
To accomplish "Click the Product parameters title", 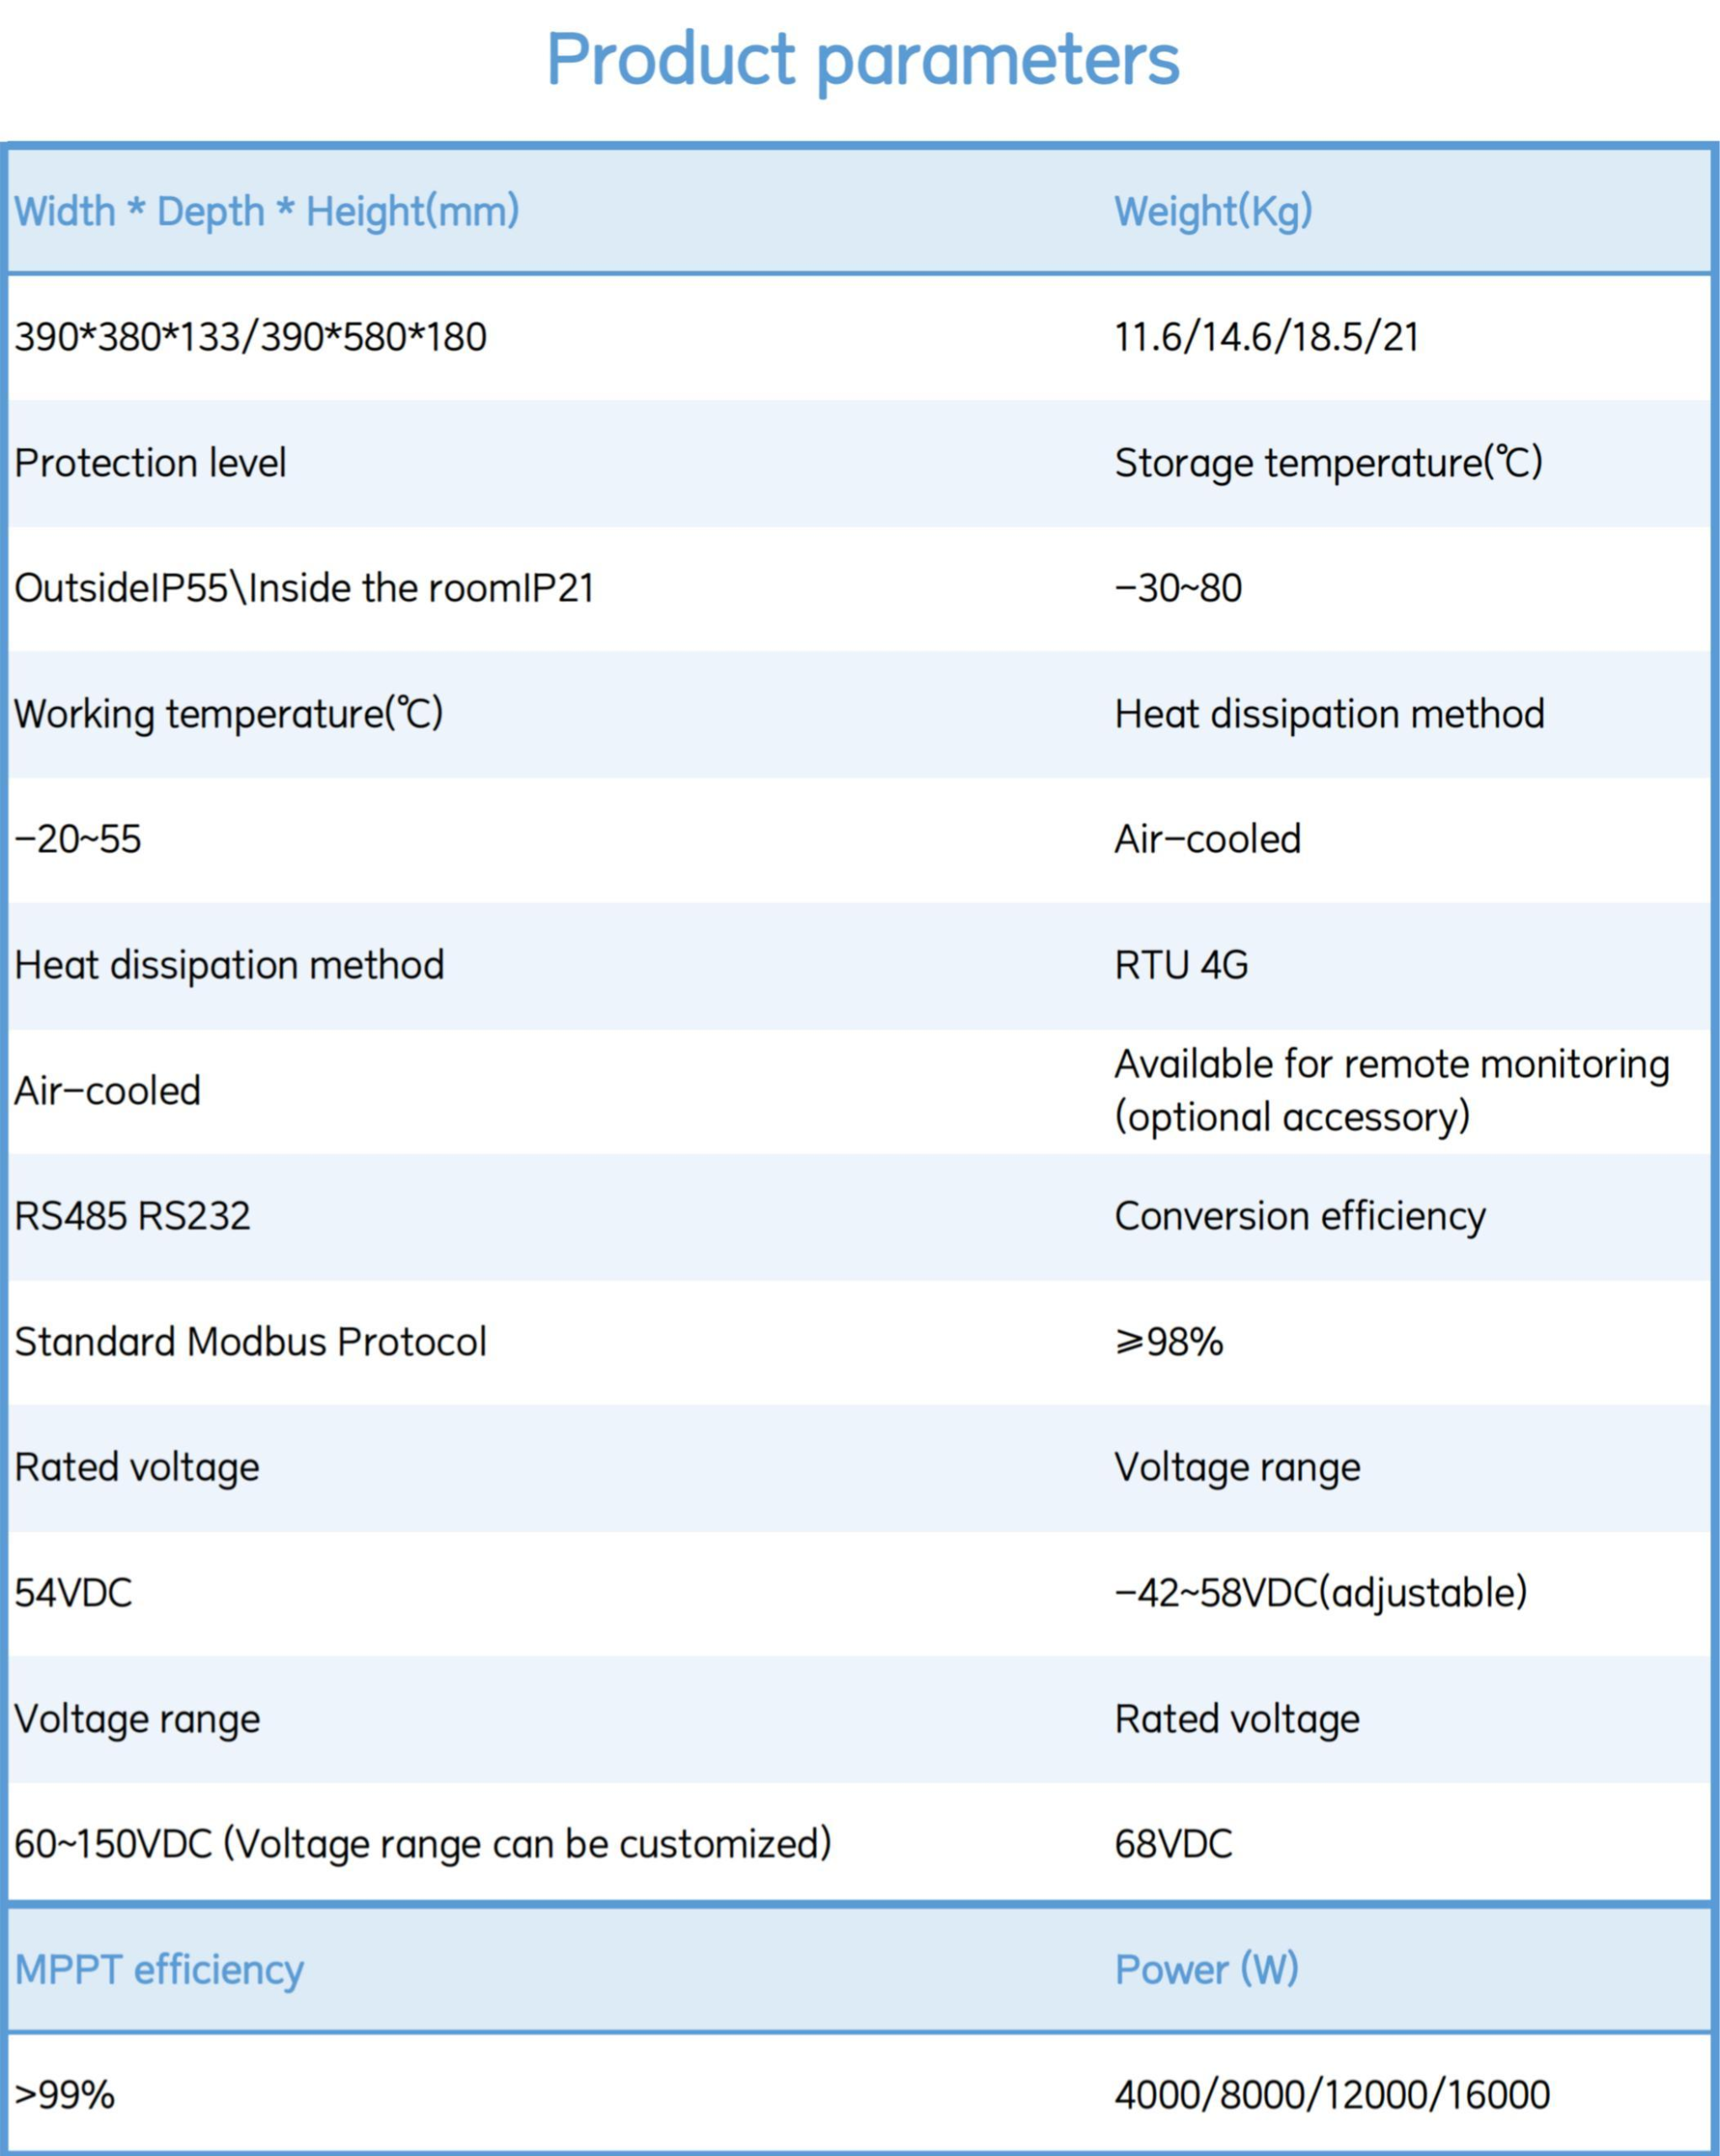I will (x=861, y=60).
